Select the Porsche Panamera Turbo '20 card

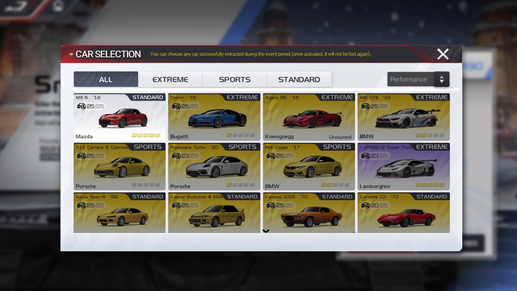click(214, 167)
